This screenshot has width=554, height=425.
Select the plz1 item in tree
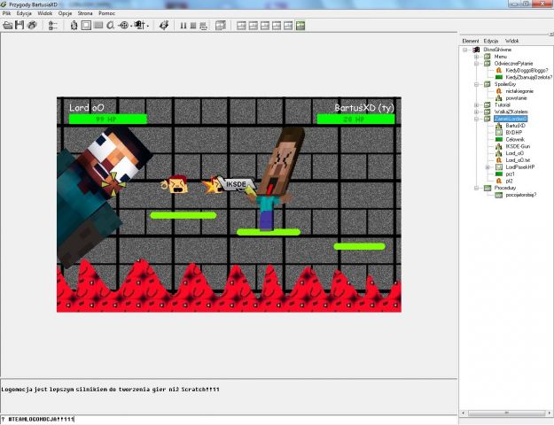click(x=510, y=174)
